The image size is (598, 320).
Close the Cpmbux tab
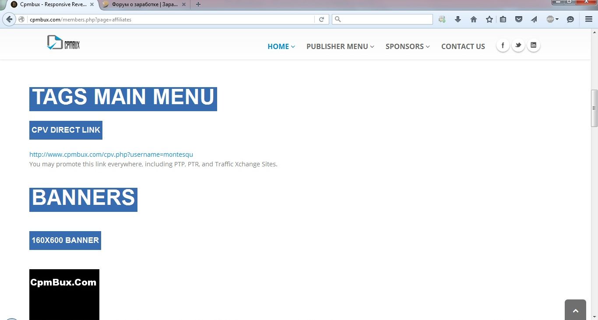click(92, 4)
